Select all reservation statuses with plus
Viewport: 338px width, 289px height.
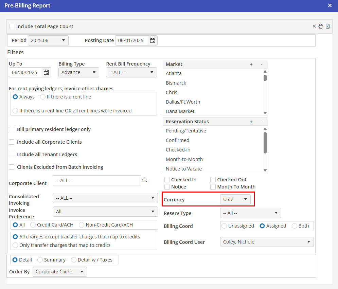[251, 122]
